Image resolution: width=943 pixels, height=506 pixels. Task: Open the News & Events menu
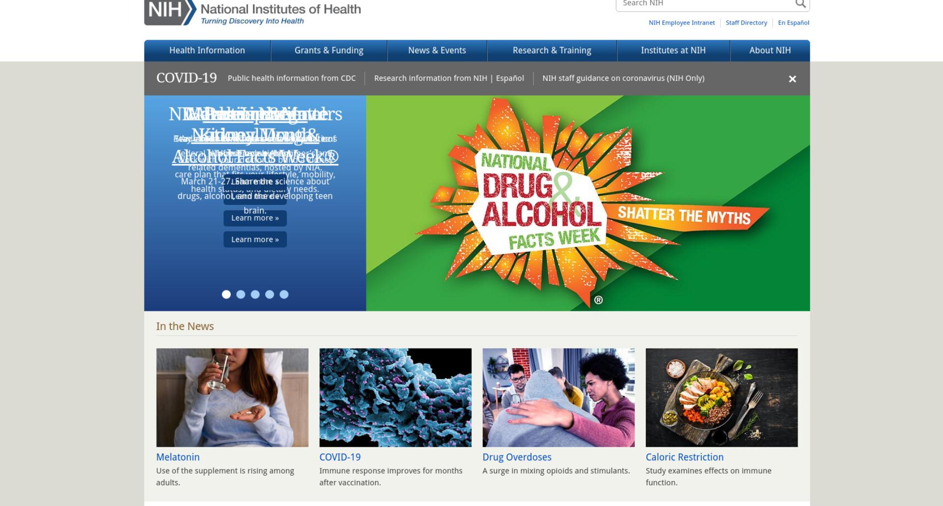[437, 51]
